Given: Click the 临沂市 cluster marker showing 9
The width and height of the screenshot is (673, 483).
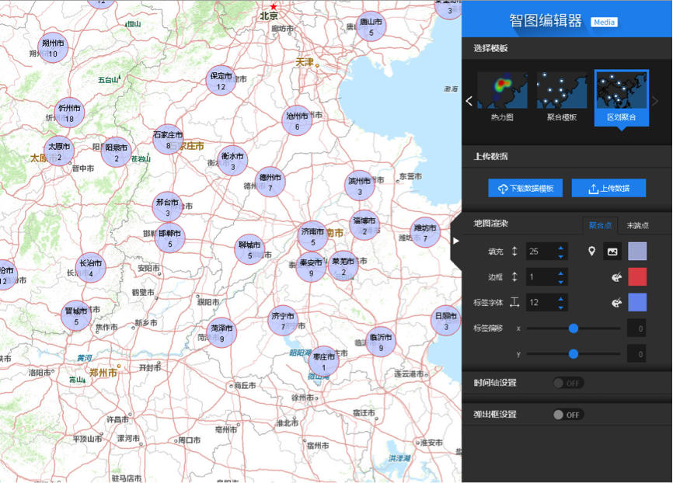Looking at the screenshot, I should pyautogui.click(x=381, y=342).
